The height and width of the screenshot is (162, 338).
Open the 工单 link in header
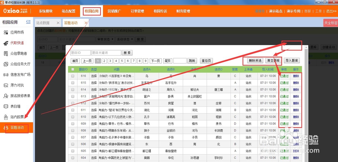point(318,11)
